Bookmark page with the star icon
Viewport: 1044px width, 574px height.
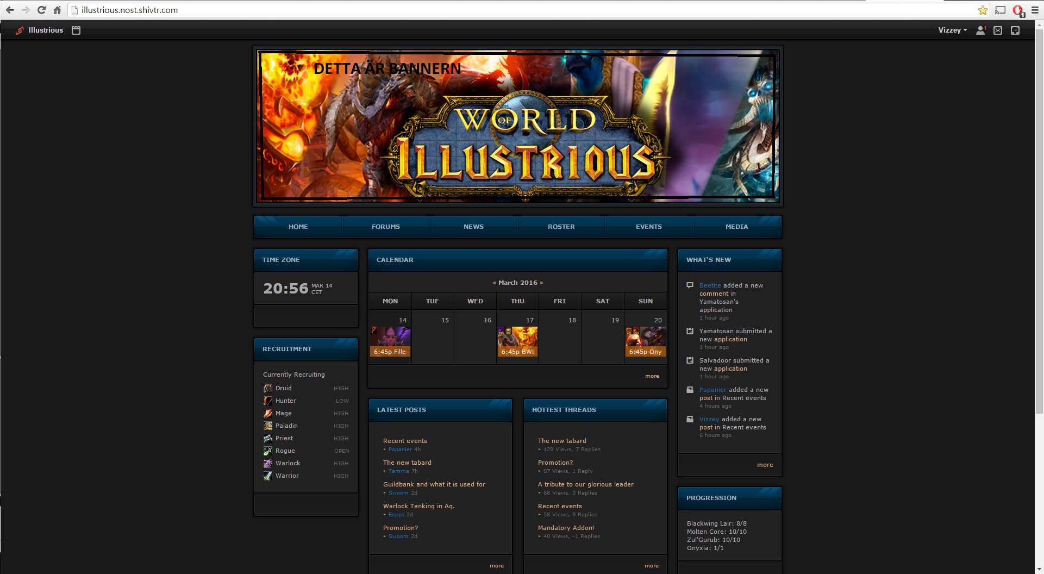(x=983, y=10)
